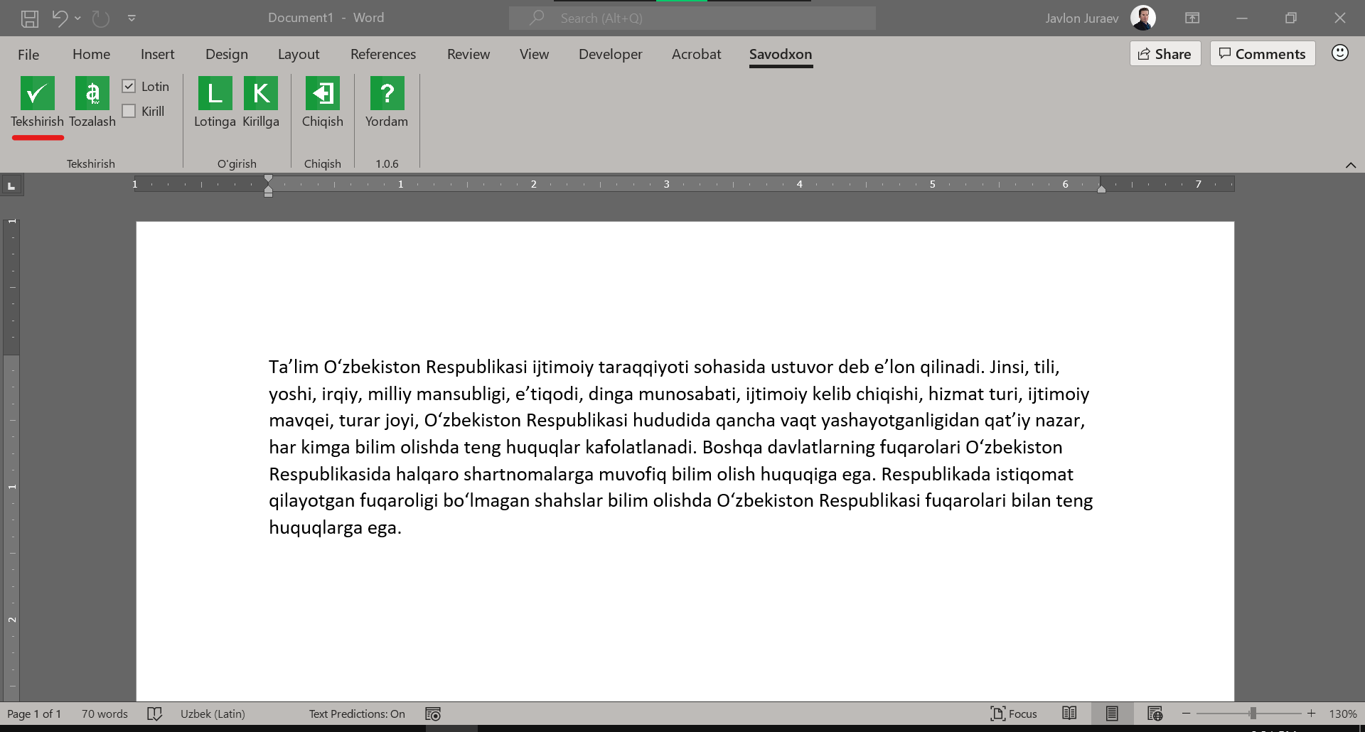Open the undo history dropdown arrow
1365x732 pixels.
point(77,18)
